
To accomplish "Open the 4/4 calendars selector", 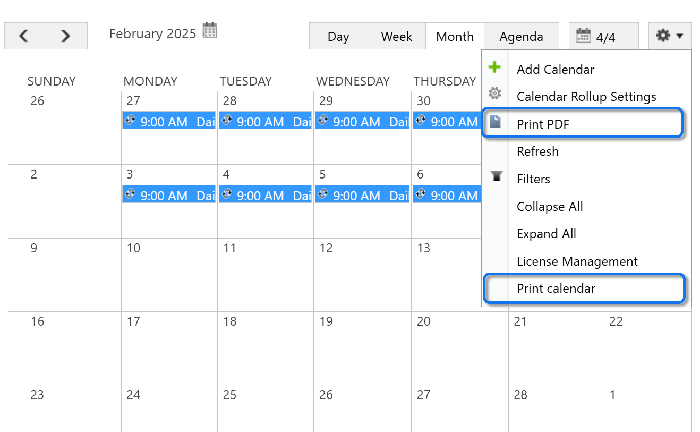I will 603,36.
